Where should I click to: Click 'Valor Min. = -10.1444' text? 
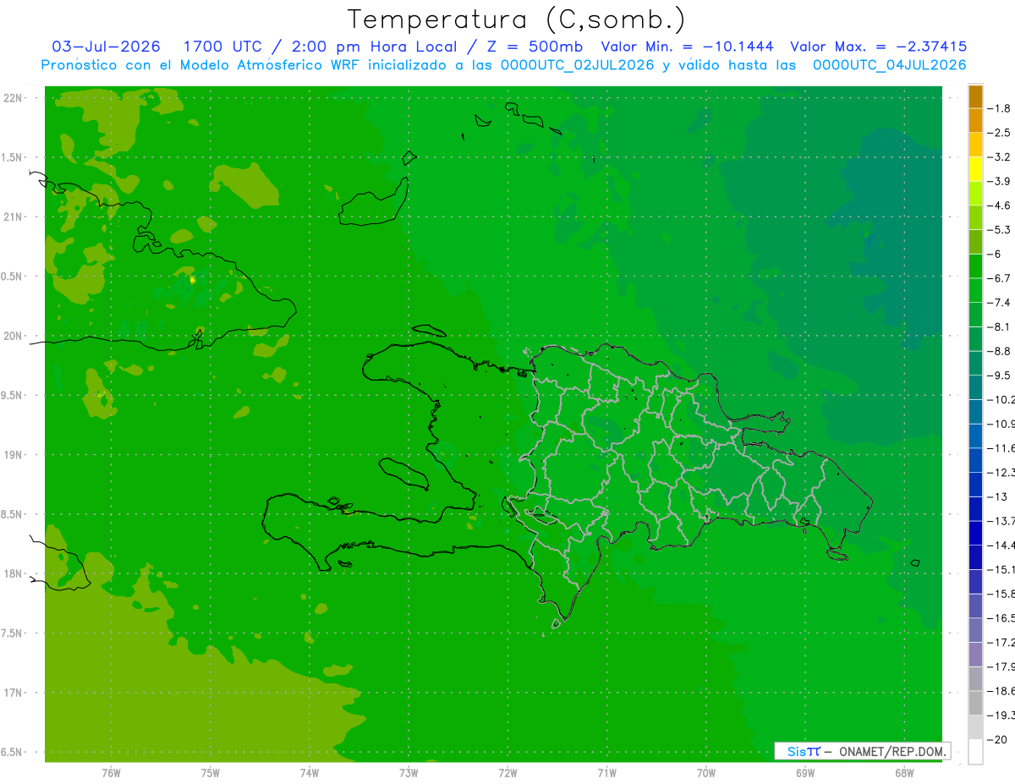(687, 47)
